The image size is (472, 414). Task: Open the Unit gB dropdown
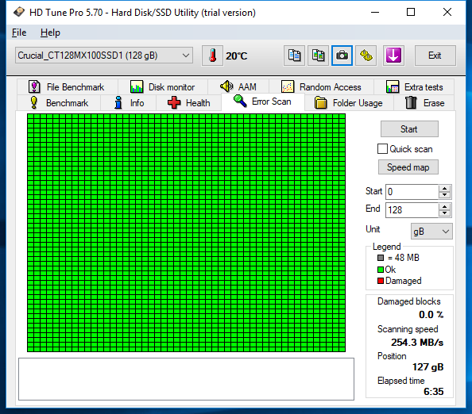coord(431,232)
